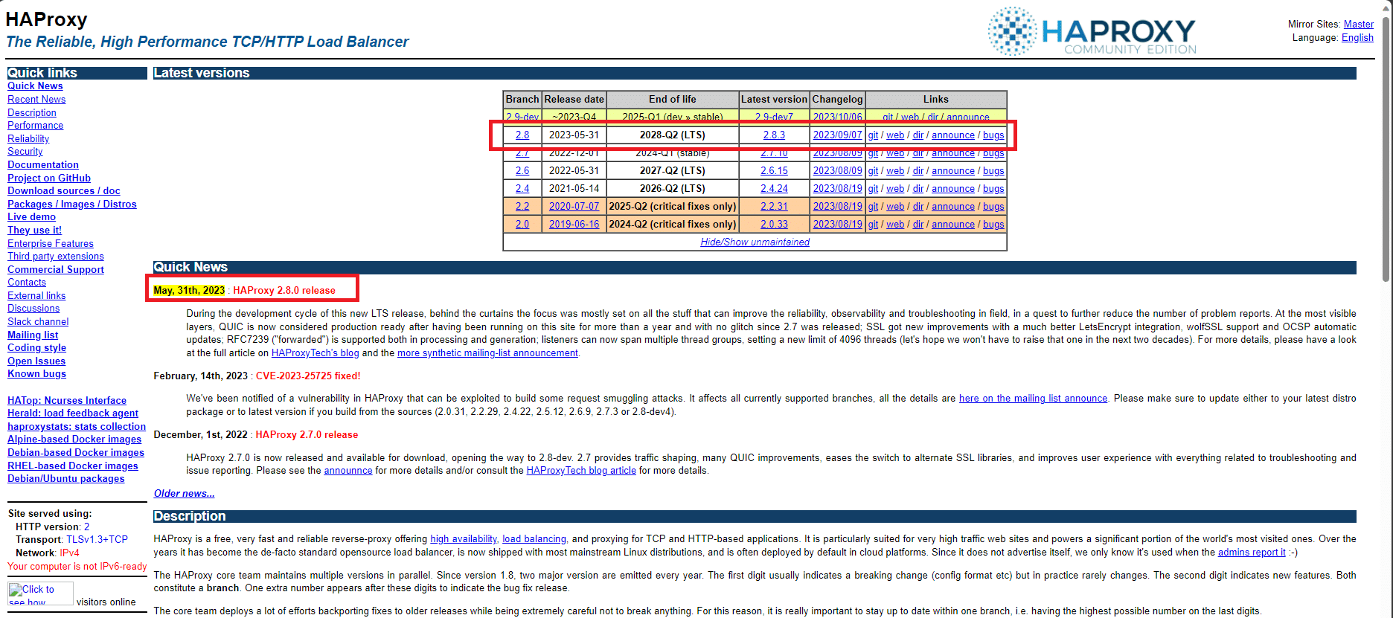The height and width of the screenshot is (618, 1393).
Task: Open the HAProxyTech's blog link
Action: click(x=315, y=353)
